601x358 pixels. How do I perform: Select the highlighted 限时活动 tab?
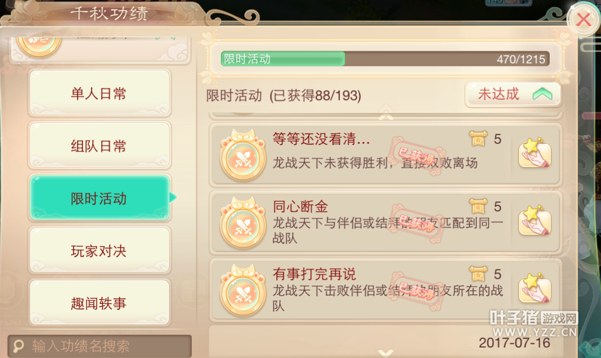99,198
